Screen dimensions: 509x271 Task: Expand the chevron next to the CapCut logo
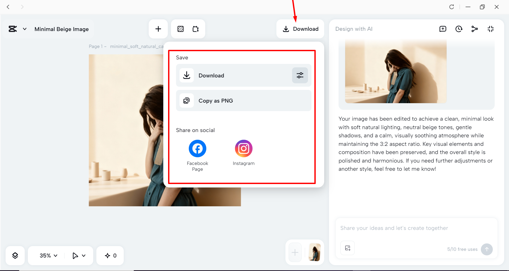(25, 29)
